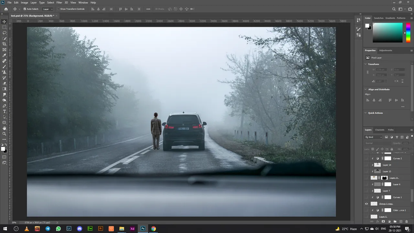414x233 pixels.
Task: Click the hue slider in Color panel
Action: tap(408, 33)
